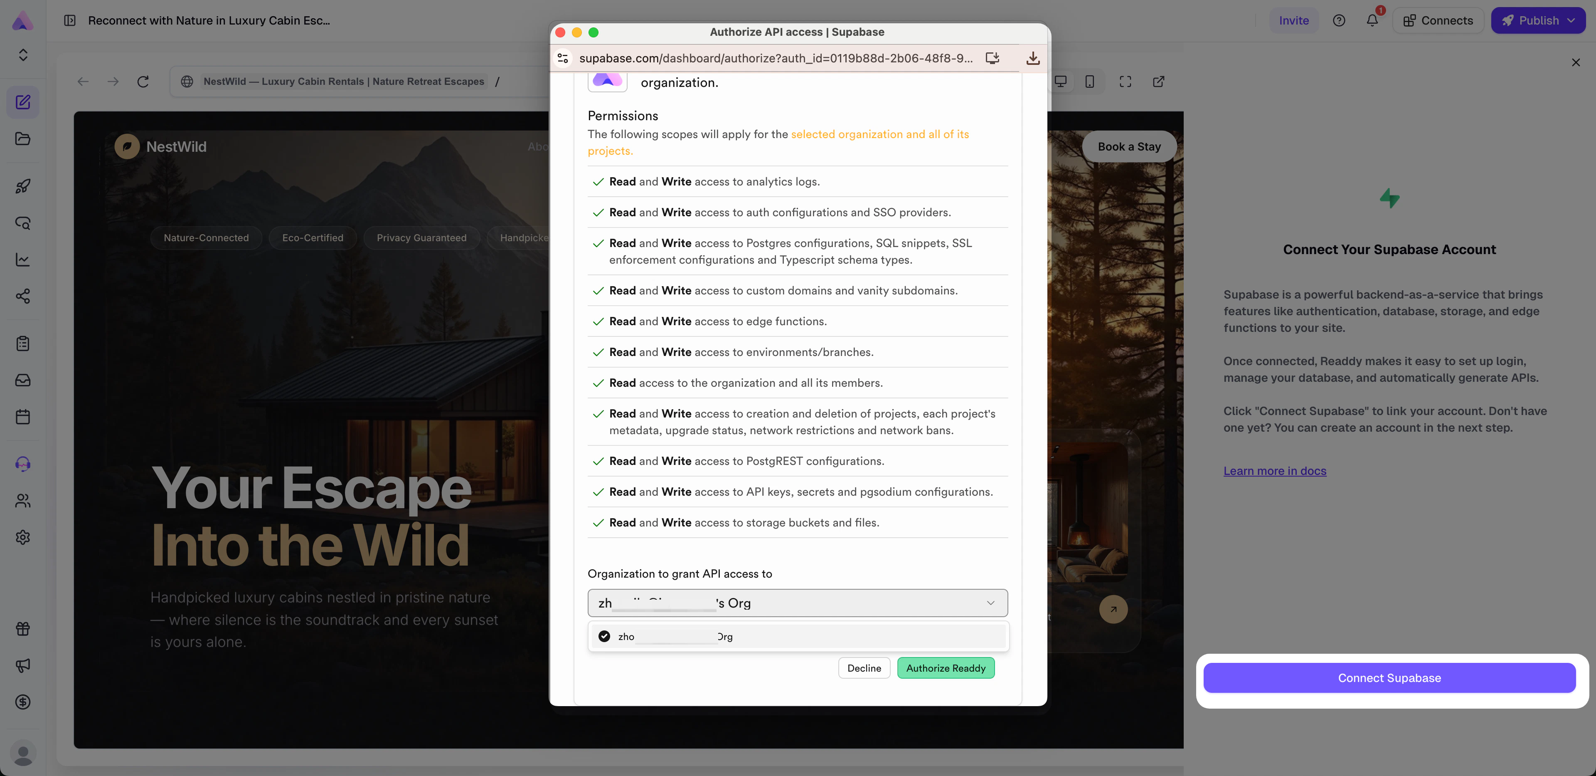This screenshot has height=776, width=1596.
Task: Open the help question mark icon
Action: point(1339,20)
